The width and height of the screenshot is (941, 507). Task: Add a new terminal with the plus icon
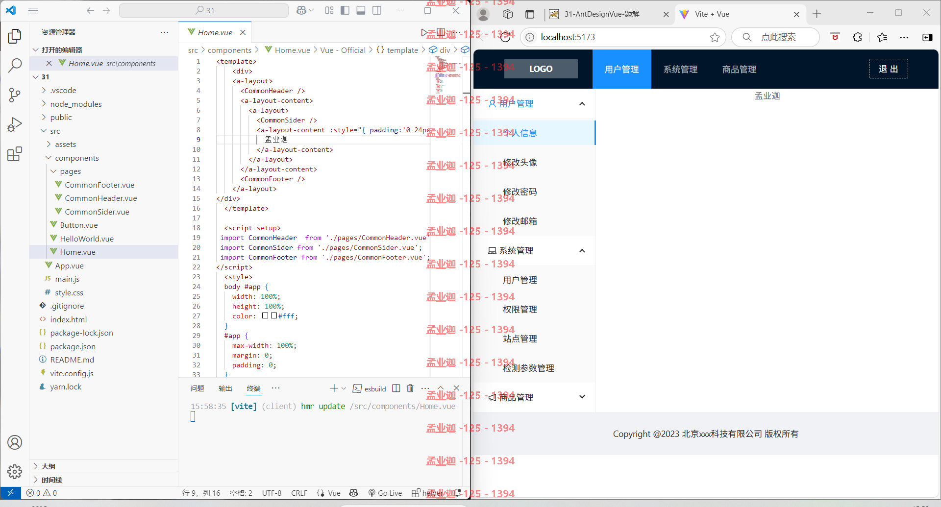tap(334, 388)
